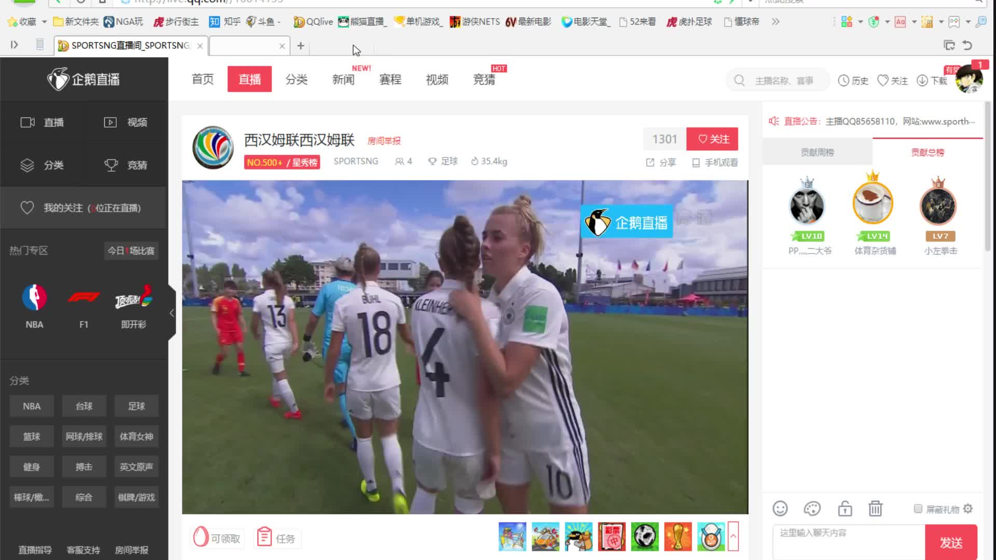Click the chat message input field

pos(848,542)
